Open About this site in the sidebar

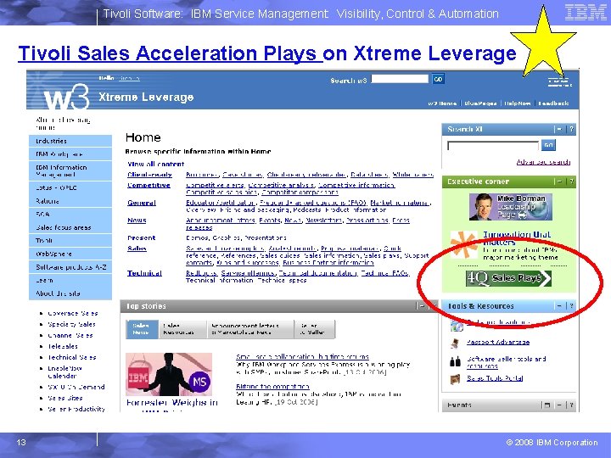tap(70, 293)
